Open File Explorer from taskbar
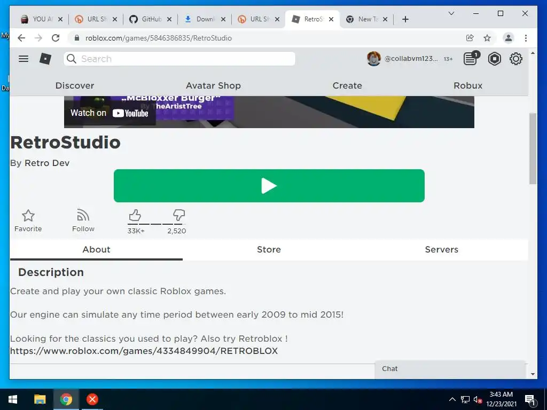This screenshot has height=410, width=547. coord(40,399)
